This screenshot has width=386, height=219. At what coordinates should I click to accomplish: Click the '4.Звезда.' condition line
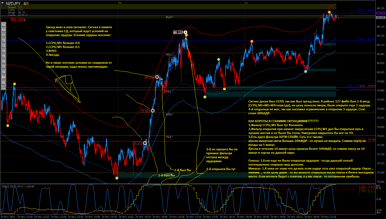coord(53,55)
